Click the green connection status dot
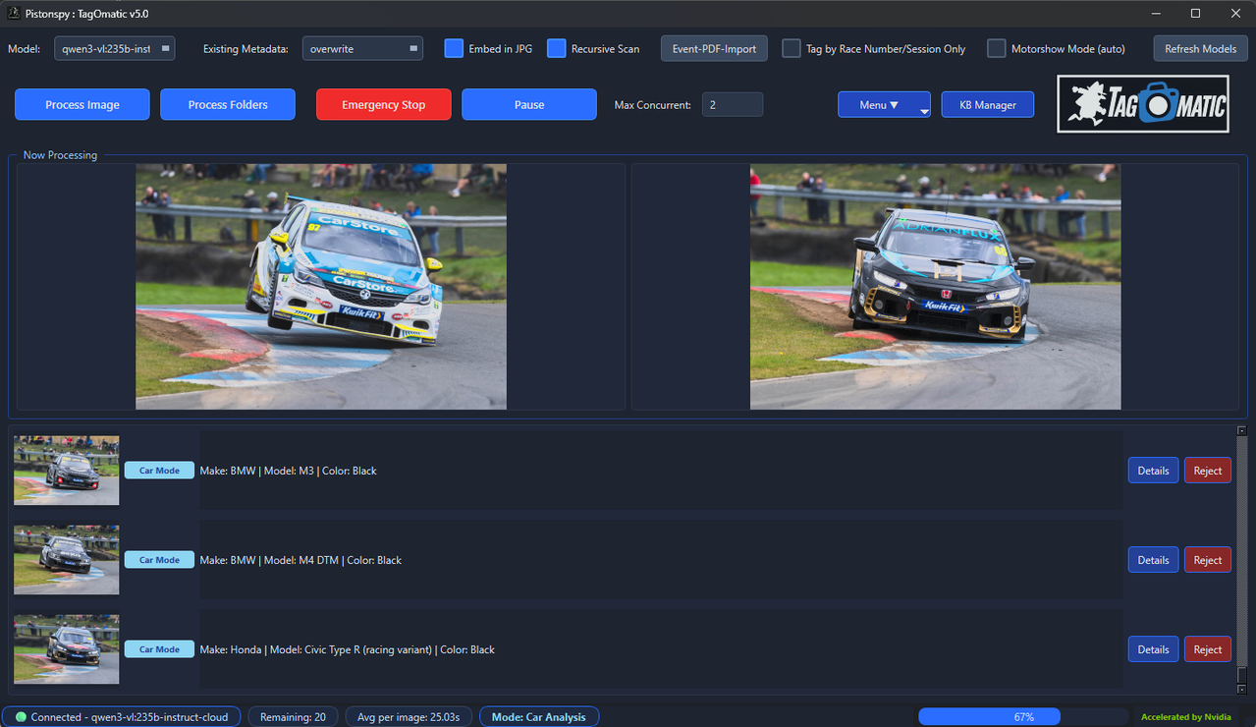 pos(21,717)
